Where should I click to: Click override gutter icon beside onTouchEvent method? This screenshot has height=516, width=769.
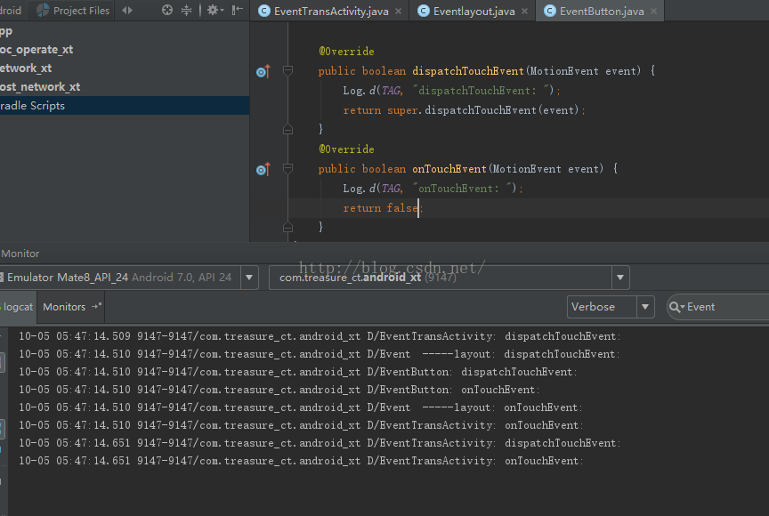[x=262, y=169]
